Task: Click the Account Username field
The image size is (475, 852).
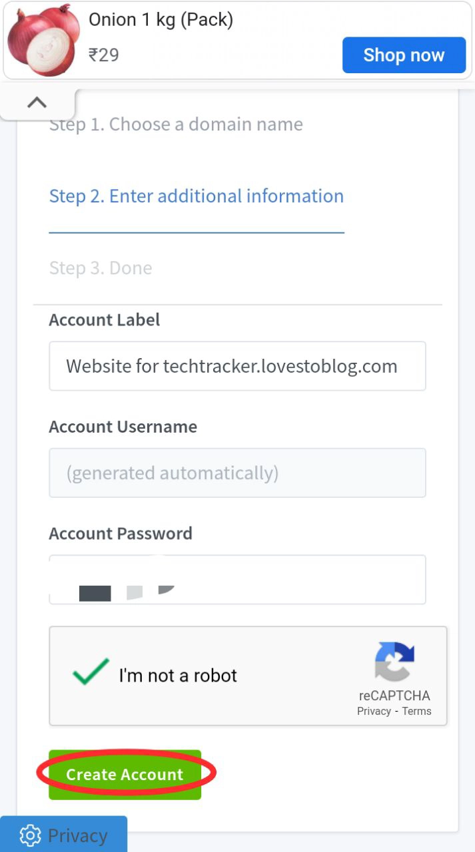Action: tap(237, 473)
